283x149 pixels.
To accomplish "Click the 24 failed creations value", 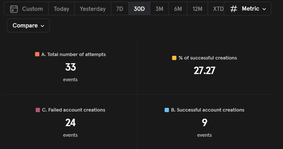I will point(70,123).
